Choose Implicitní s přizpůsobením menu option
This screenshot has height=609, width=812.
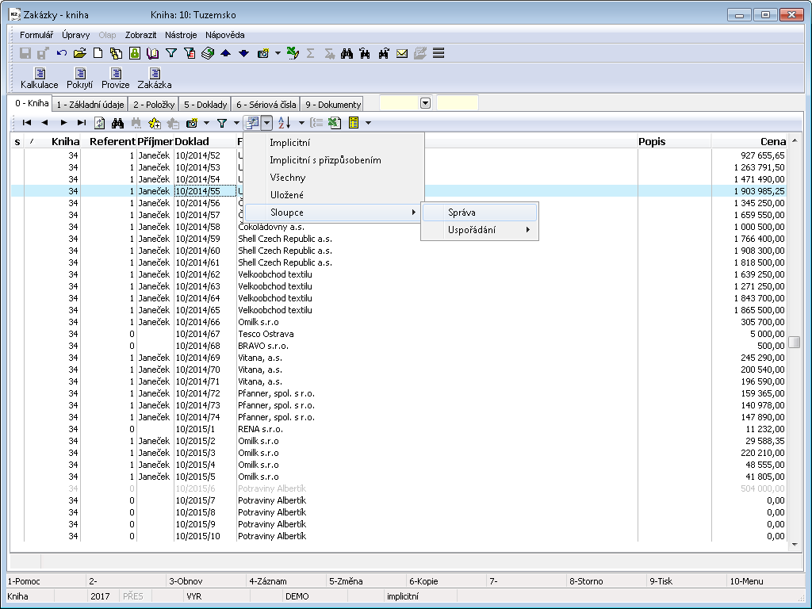(325, 160)
